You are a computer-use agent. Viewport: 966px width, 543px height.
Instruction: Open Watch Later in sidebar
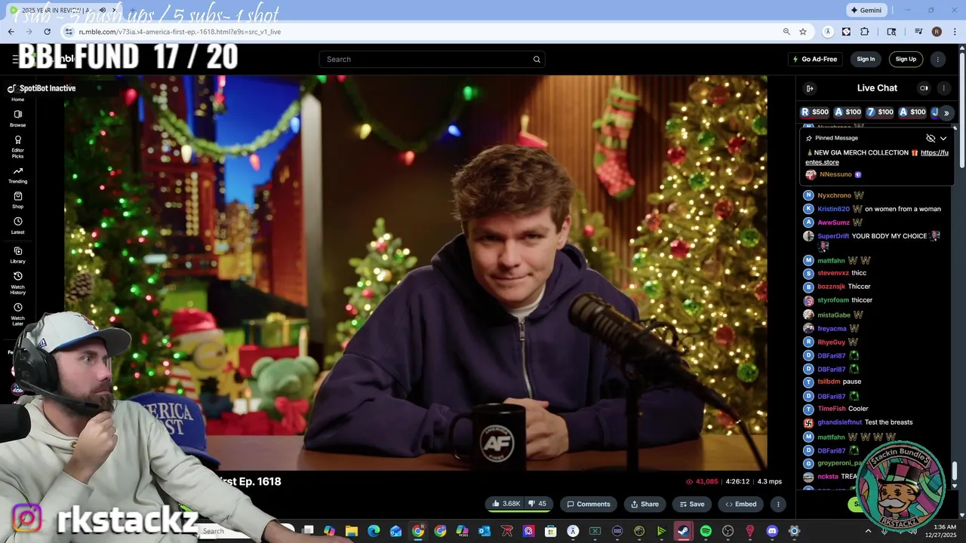(17, 314)
